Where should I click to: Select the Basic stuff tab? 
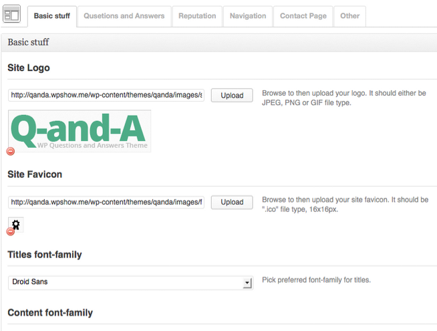[52, 16]
